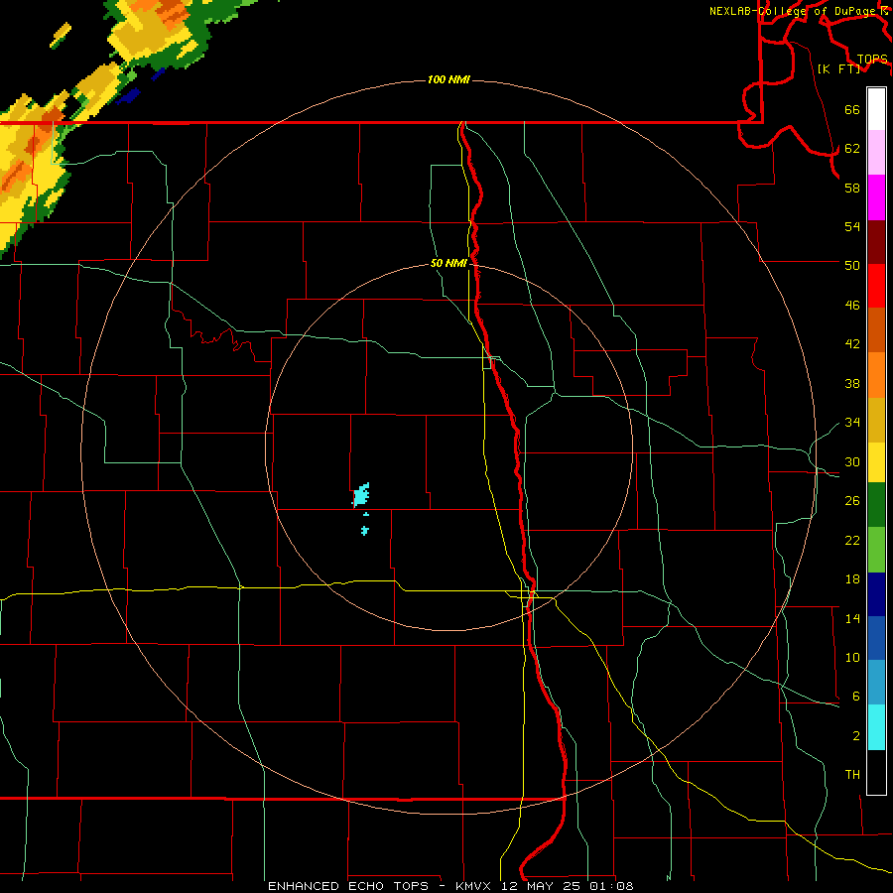
Task: Select the bright yellow legend band
Action: coord(876,461)
